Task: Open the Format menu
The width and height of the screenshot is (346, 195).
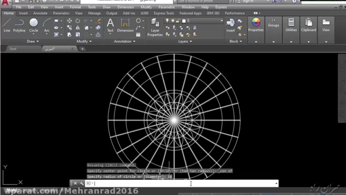Action: click(x=75, y=7)
